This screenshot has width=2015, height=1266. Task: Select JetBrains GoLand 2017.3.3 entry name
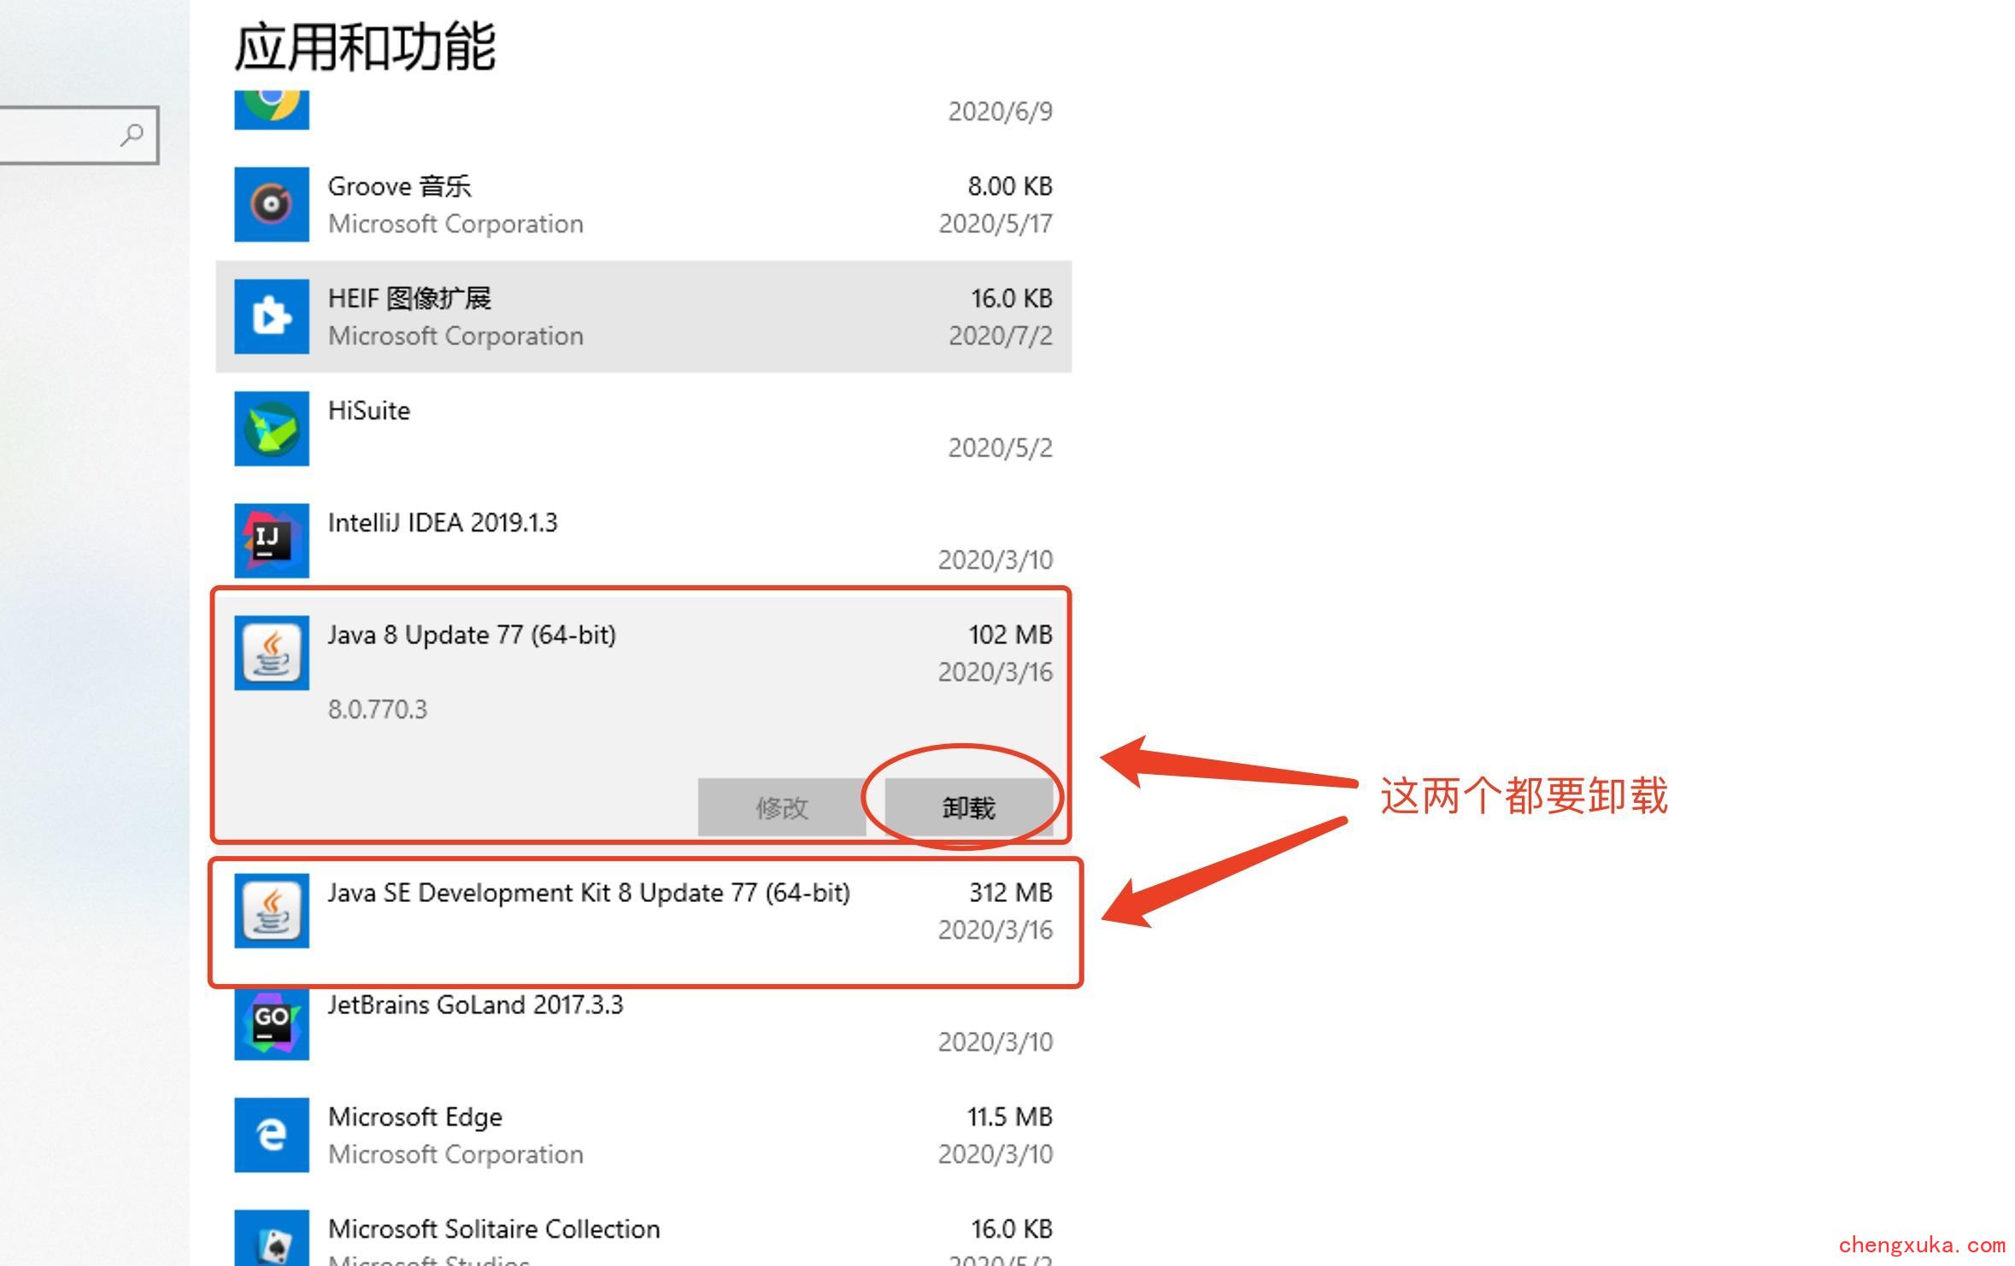(x=475, y=1005)
